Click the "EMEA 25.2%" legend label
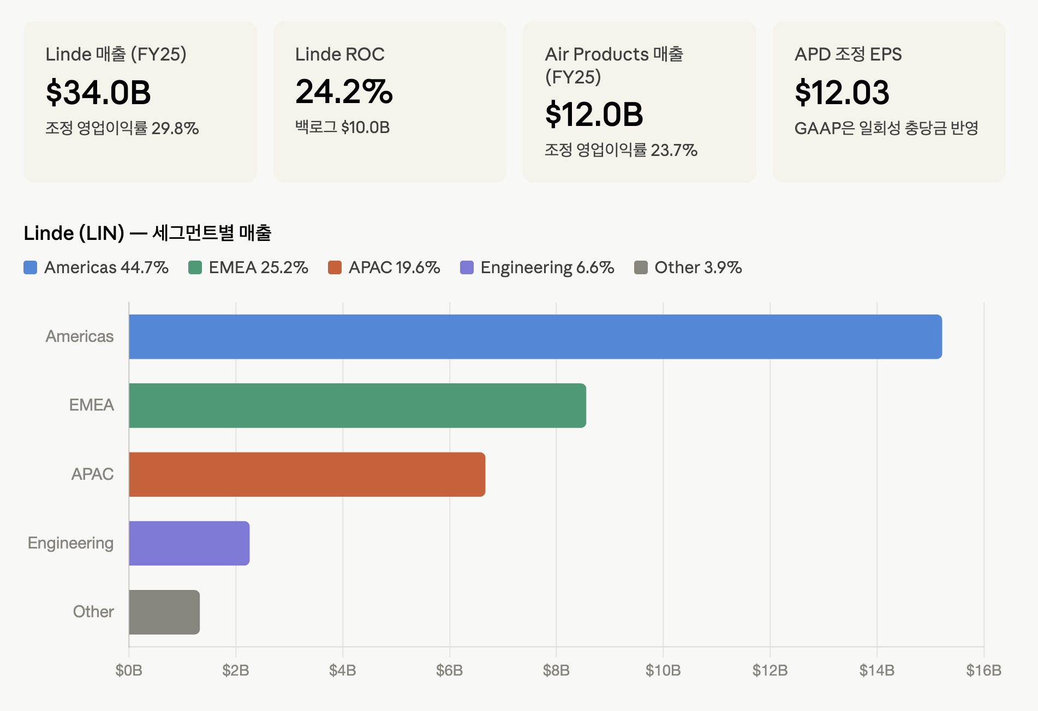This screenshot has width=1038, height=711. 259,268
